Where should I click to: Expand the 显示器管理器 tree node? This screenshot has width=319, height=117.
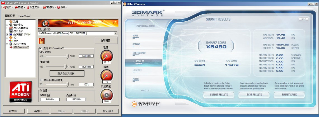coord(7,28)
